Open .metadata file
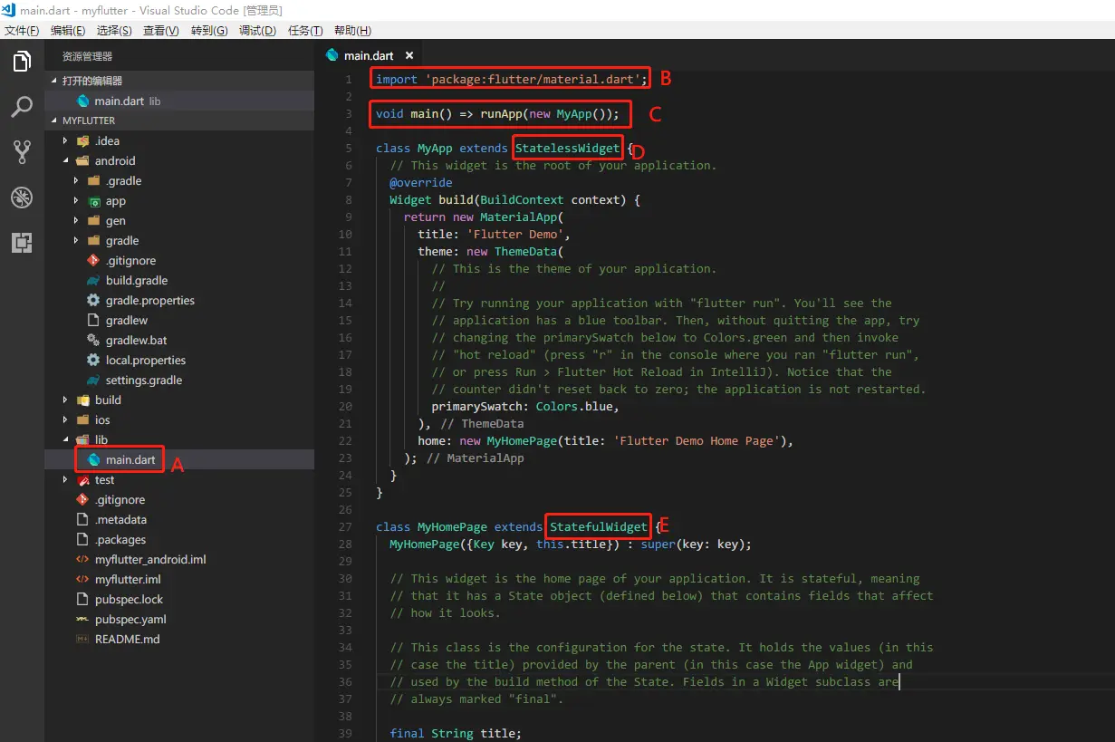Viewport: 1115px width, 742px height. pos(179,519)
